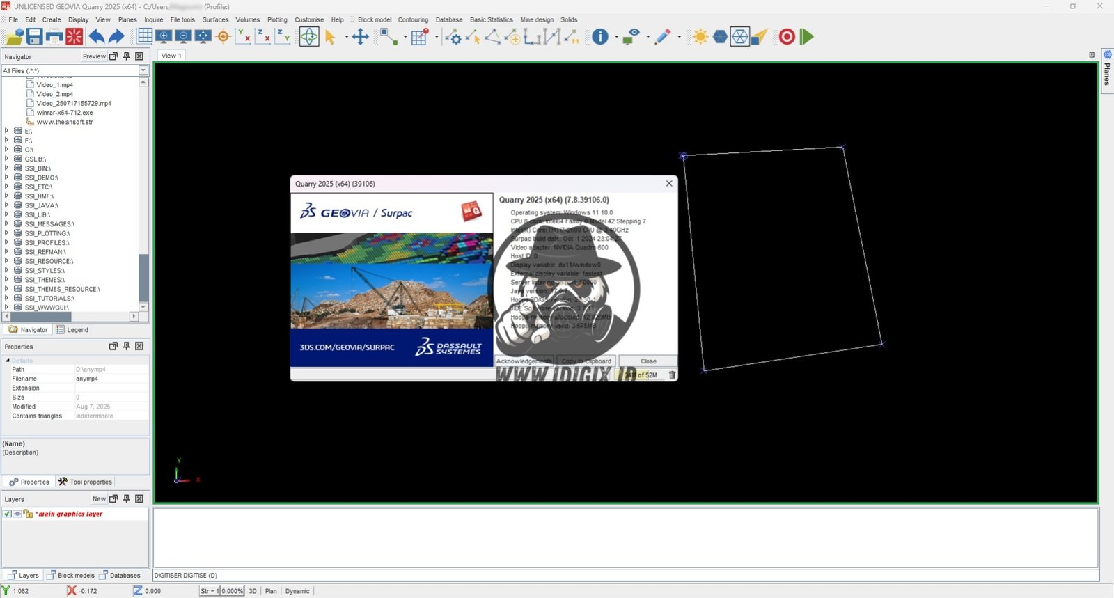The width and height of the screenshot is (1114, 598).
Task: Click the Zoom in monitor icon
Action: [x=164, y=36]
